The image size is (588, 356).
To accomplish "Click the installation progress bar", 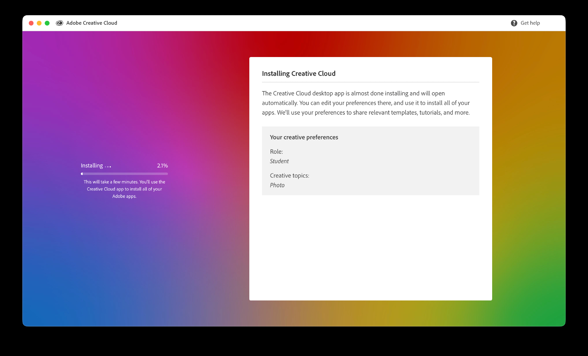I will click(x=124, y=174).
